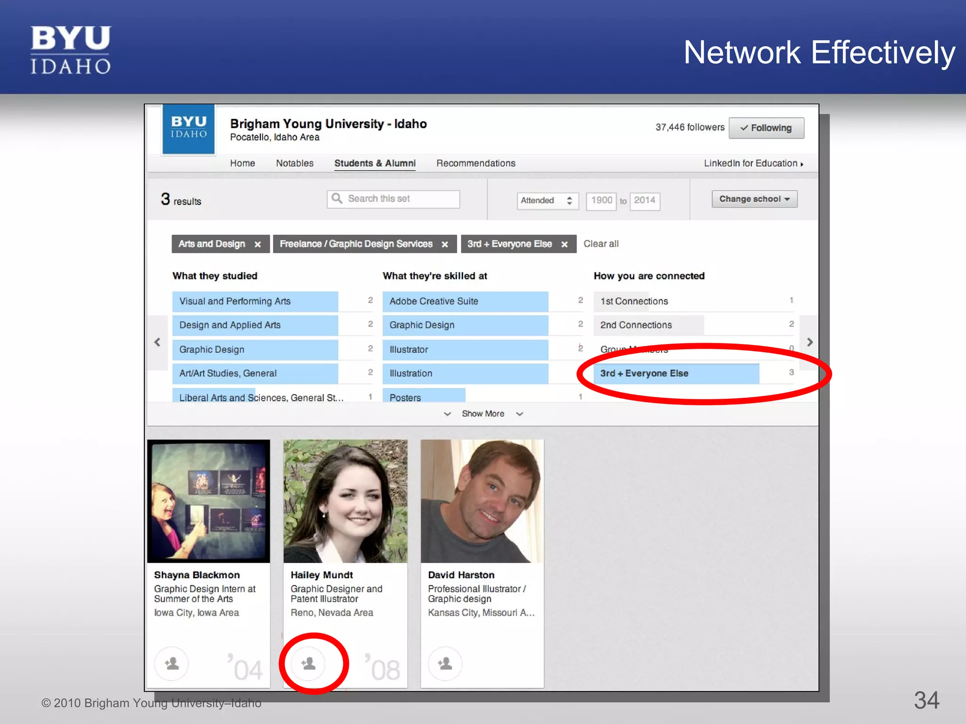This screenshot has height=724, width=966.
Task: Expand the list with Show More
Action: pyautogui.click(x=483, y=413)
